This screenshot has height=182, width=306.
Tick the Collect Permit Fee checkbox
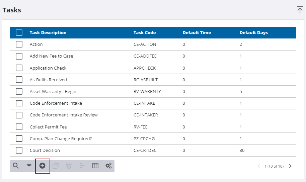coord(19,127)
